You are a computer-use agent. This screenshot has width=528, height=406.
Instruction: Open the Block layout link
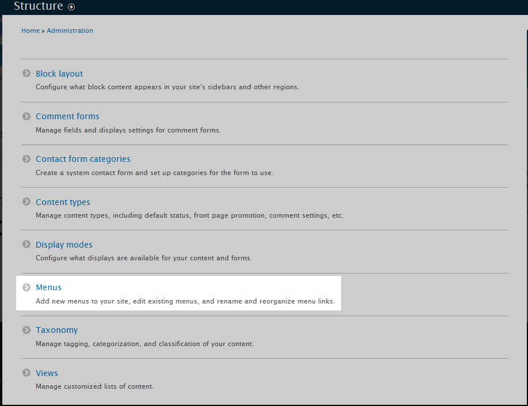pyautogui.click(x=59, y=74)
